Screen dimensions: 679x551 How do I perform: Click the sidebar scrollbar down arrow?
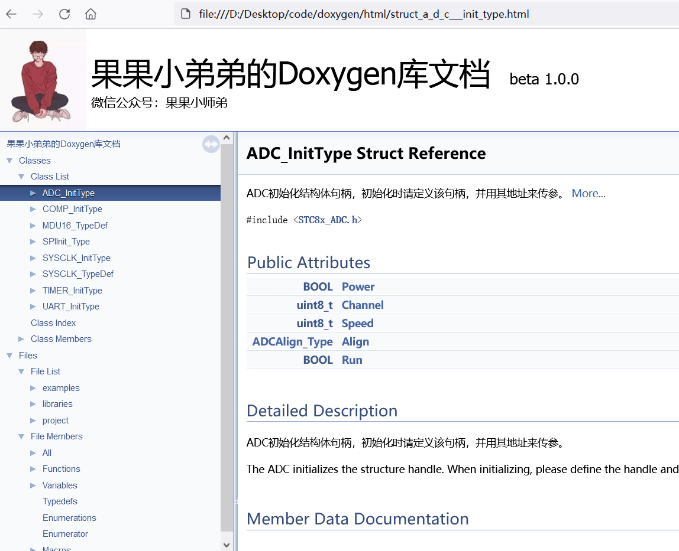[x=227, y=544]
